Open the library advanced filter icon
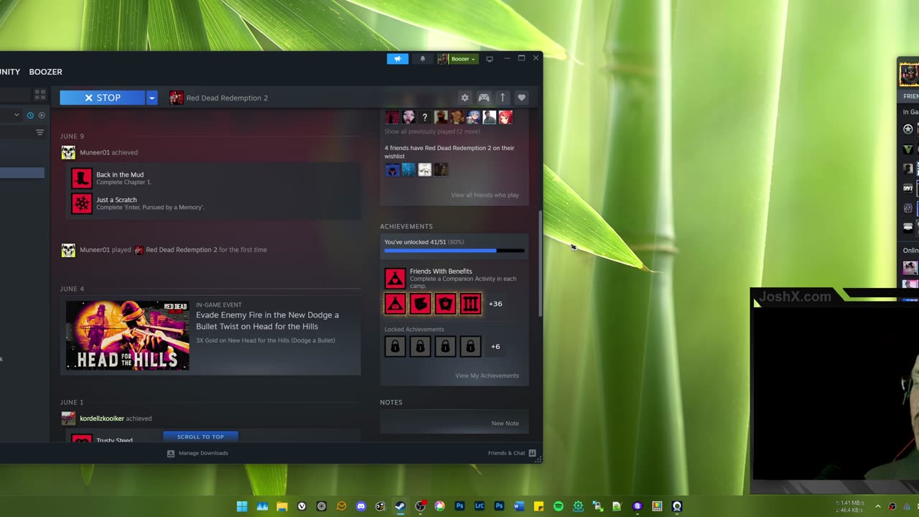Viewport: 919px width, 517px height. click(40, 132)
